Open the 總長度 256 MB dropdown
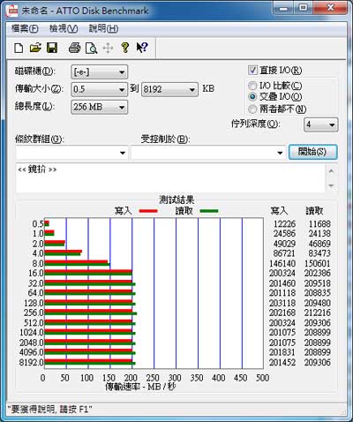353x422 pixels. (99, 107)
